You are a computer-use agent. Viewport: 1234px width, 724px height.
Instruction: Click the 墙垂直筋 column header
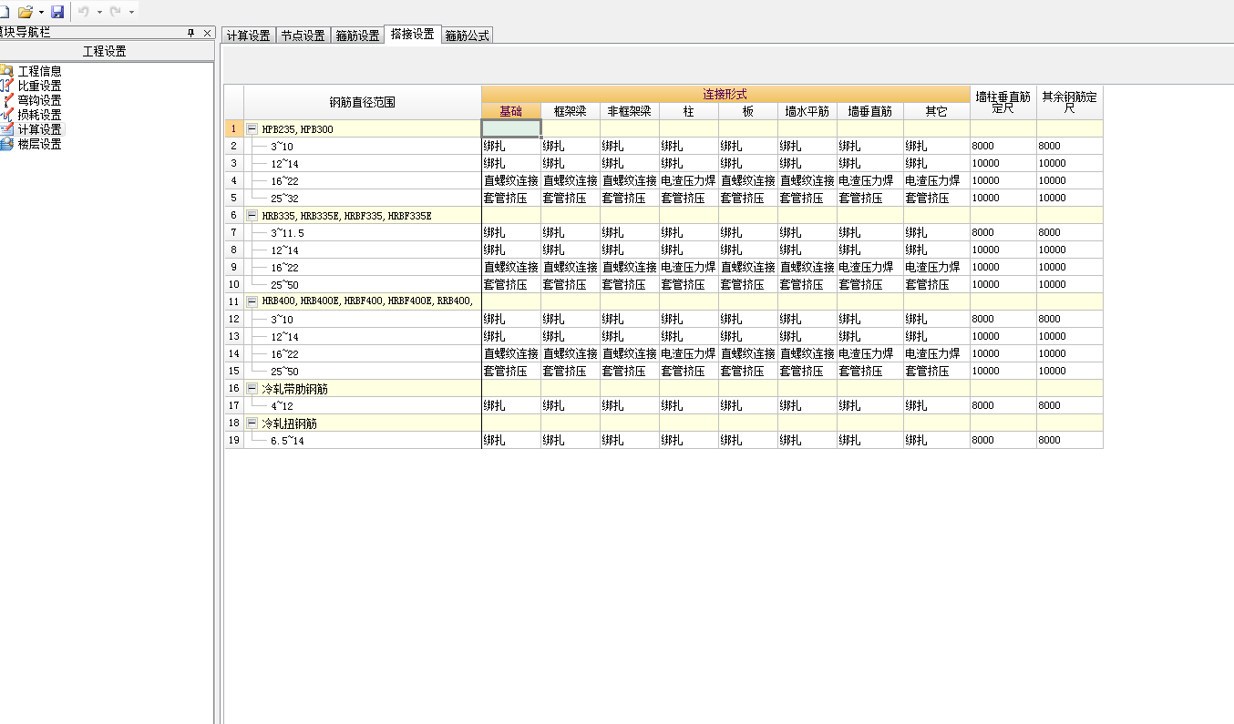click(x=870, y=111)
